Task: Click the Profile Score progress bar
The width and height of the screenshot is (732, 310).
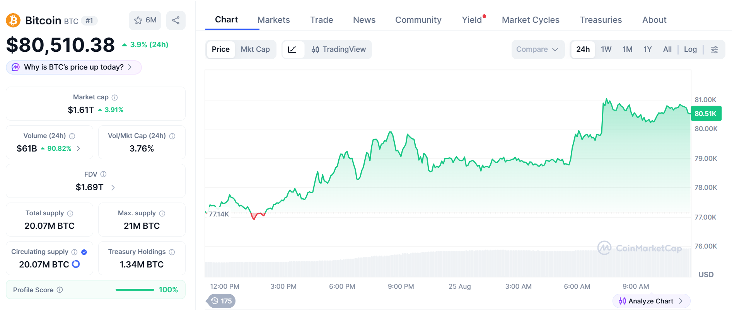Action: click(135, 290)
